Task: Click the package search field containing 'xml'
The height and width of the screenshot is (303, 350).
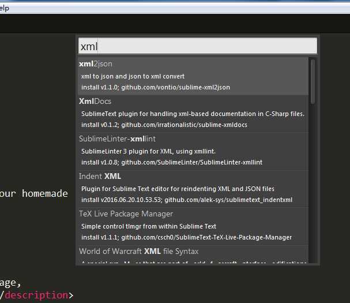Action: (198, 46)
